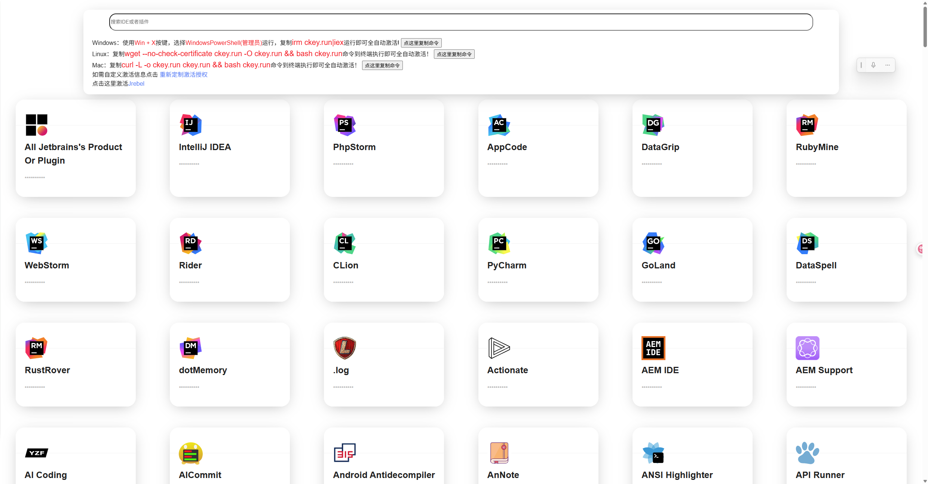This screenshot has width=928, height=484.
Task: Click the DataSpell DS icon
Action: pyautogui.click(x=808, y=243)
